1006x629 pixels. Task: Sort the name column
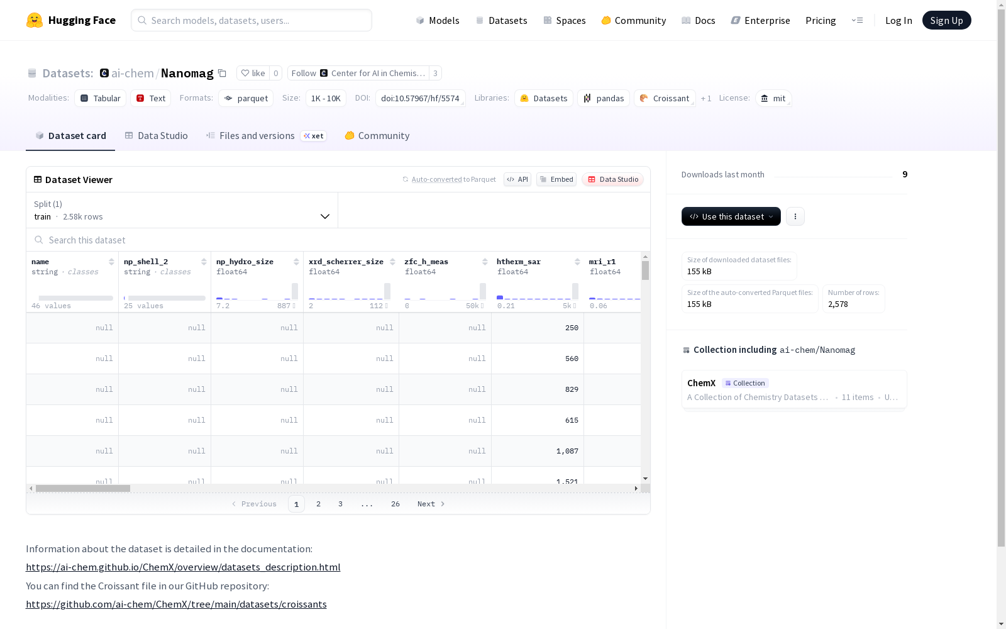coord(111,262)
